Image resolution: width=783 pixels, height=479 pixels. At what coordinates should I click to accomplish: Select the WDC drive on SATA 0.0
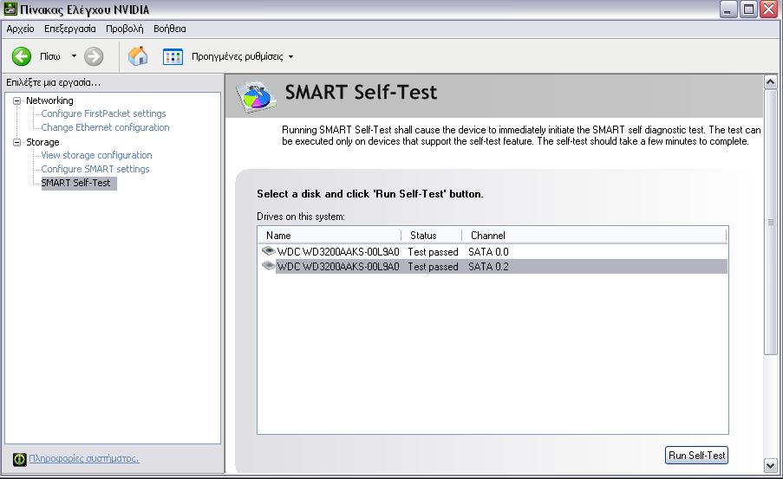(x=338, y=252)
